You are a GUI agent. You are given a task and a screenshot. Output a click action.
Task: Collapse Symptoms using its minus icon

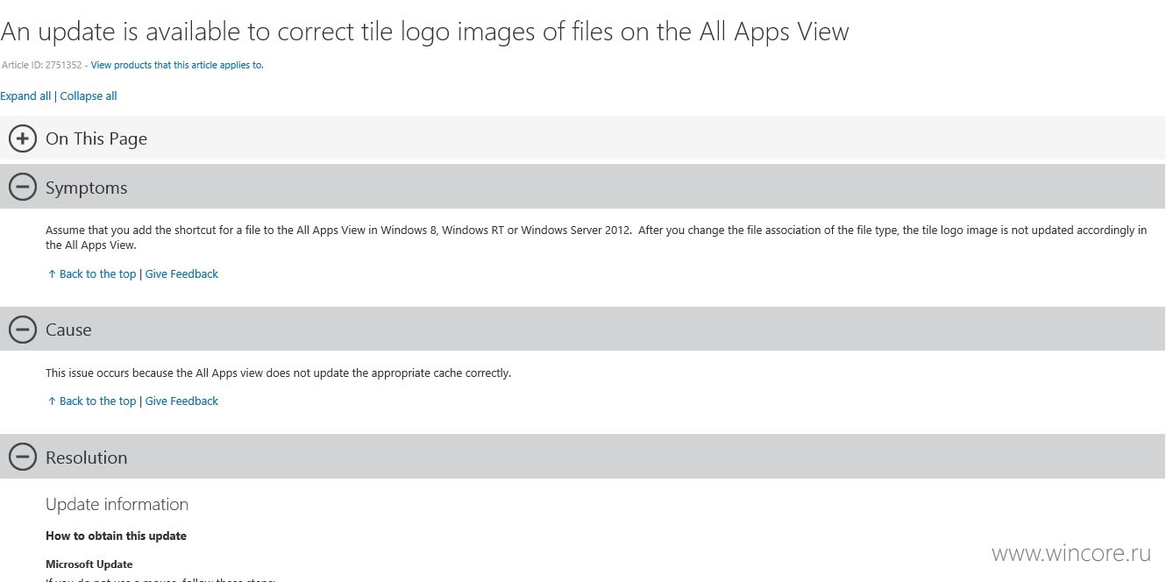[22, 187]
